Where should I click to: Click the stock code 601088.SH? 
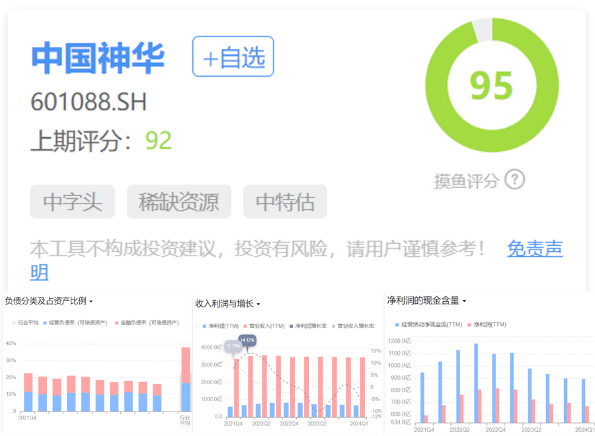tap(89, 102)
